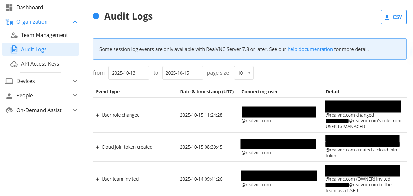The image size is (413, 196).
Task: Click the from date field showing 2025-10-13
Action: coord(129,73)
